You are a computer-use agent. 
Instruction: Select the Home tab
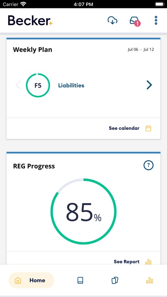[x=31, y=280]
